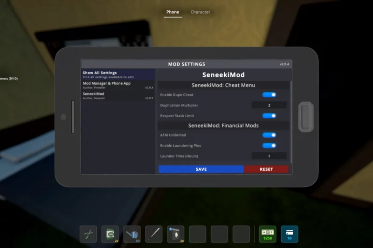Image resolution: width=373 pixels, height=248 pixels.
Task: Click the Duplication Multiplier value field
Action: pos(269,105)
